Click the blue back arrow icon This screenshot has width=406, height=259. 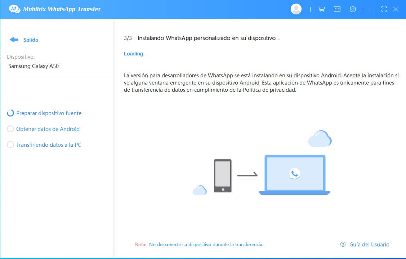(x=14, y=40)
